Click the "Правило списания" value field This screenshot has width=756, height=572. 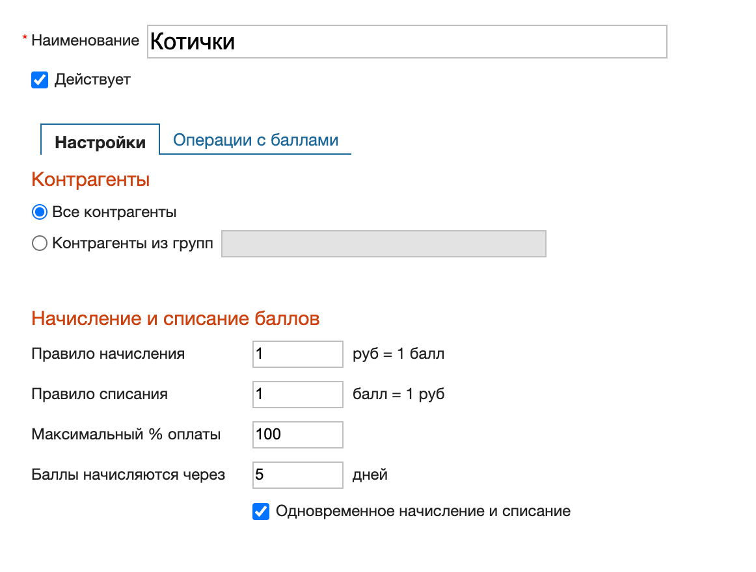pos(297,394)
